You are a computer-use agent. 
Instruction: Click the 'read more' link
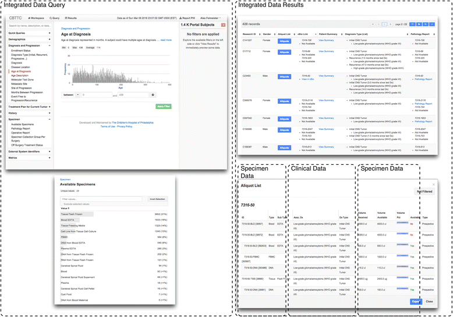click(x=166, y=40)
